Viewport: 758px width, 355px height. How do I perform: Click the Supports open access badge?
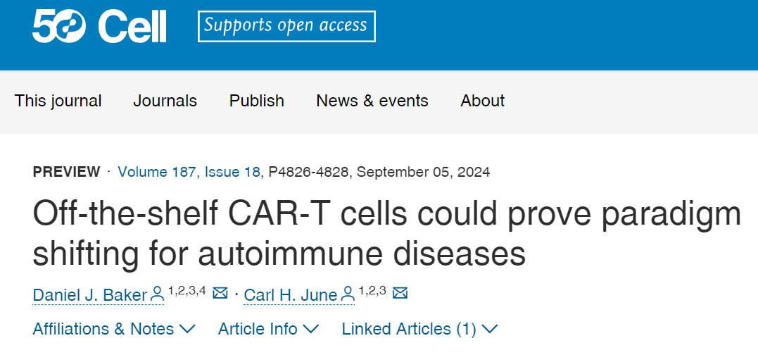286,26
